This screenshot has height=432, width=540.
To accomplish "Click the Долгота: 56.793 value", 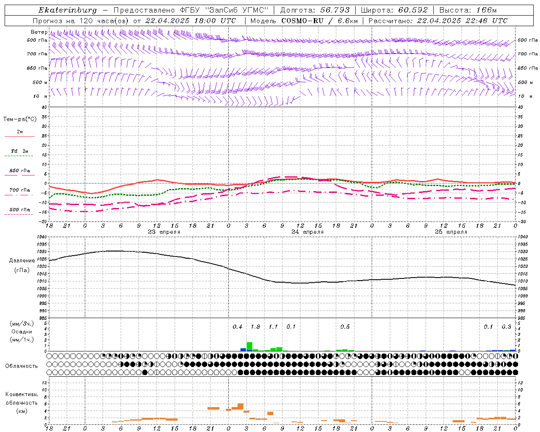I will click(x=314, y=10).
